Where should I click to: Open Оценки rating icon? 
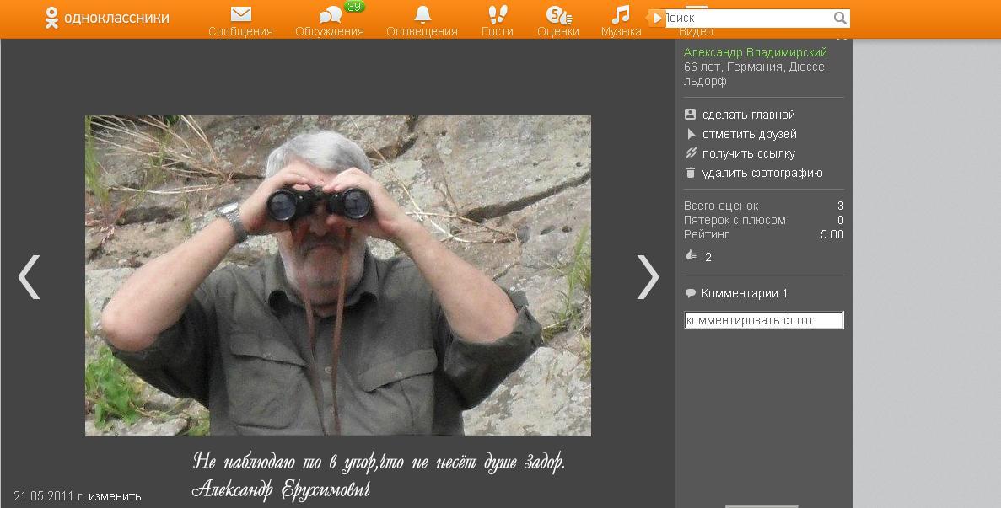tap(557, 15)
